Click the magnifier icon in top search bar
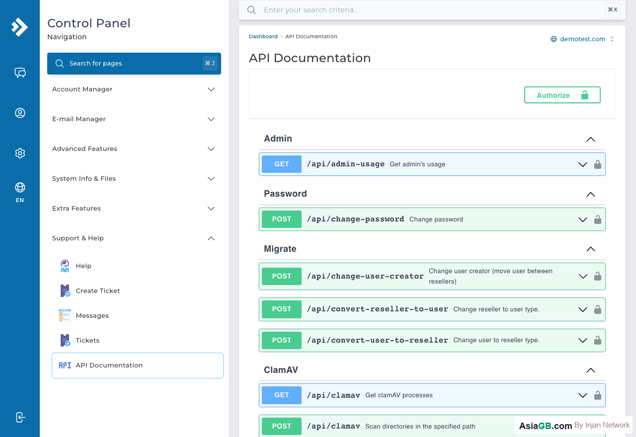This screenshot has height=437, width=636. (251, 10)
